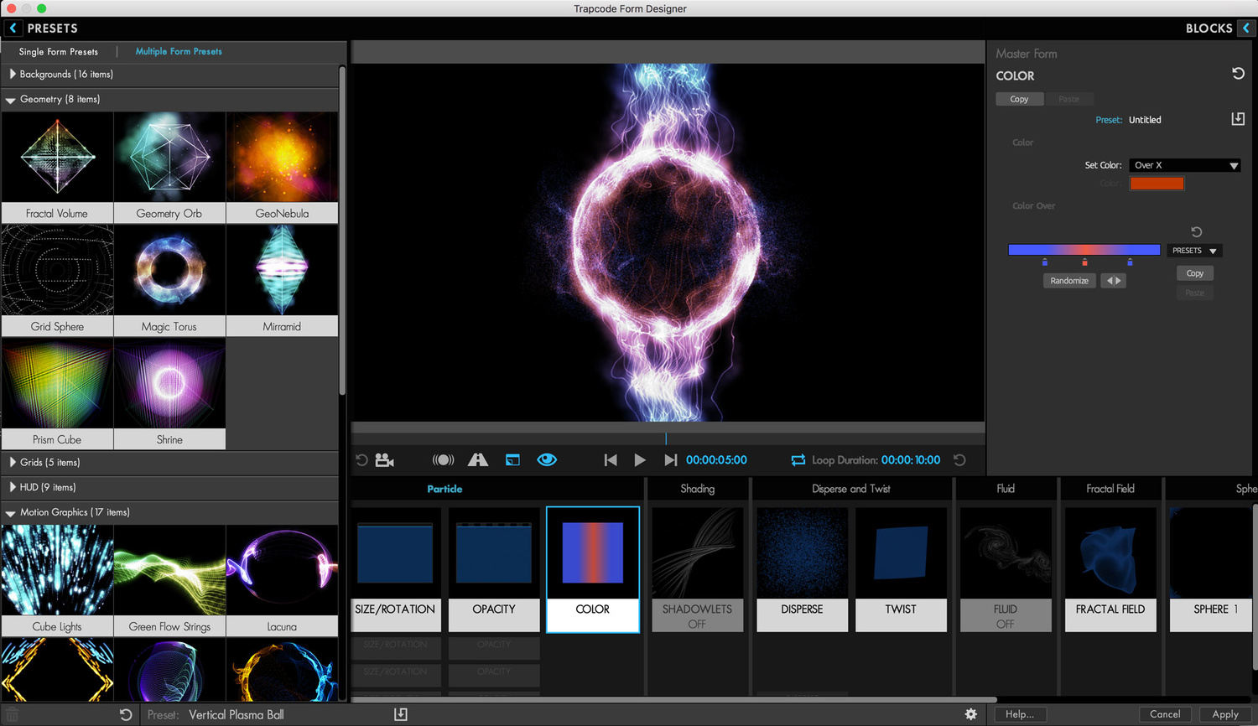
Task: Click the Apply button
Action: click(x=1224, y=714)
